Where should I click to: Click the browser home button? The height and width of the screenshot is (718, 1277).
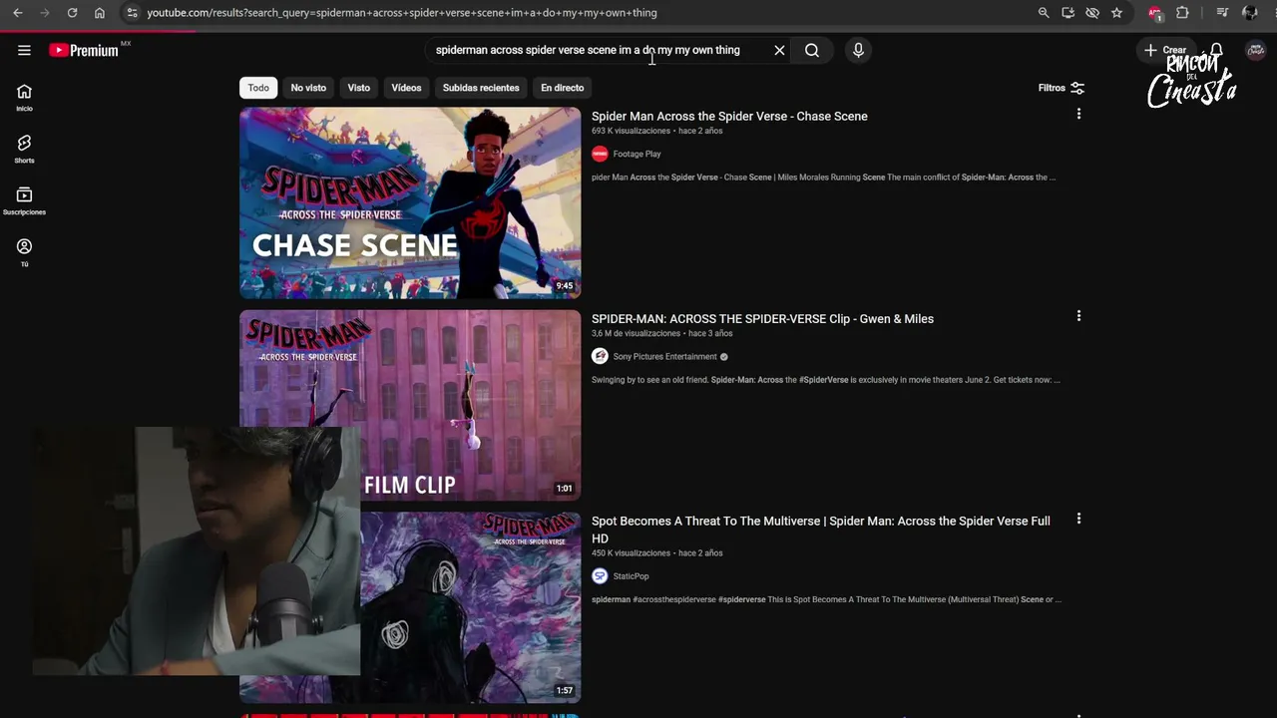pyautogui.click(x=100, y=13)
